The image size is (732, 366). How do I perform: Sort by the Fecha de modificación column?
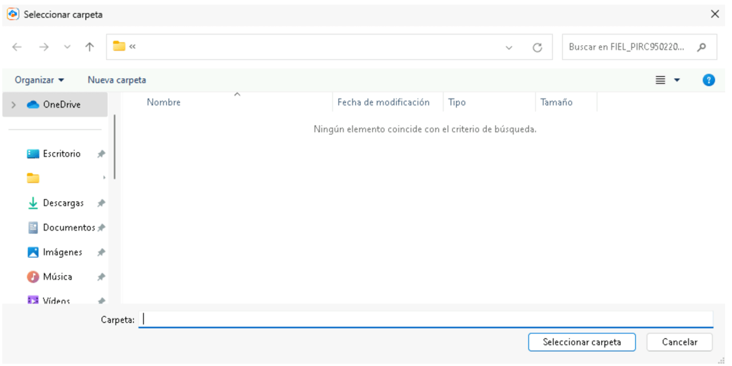pos(383,102)
